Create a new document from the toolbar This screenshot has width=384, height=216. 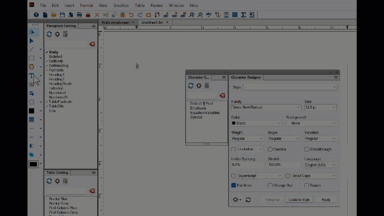[45, 15]
